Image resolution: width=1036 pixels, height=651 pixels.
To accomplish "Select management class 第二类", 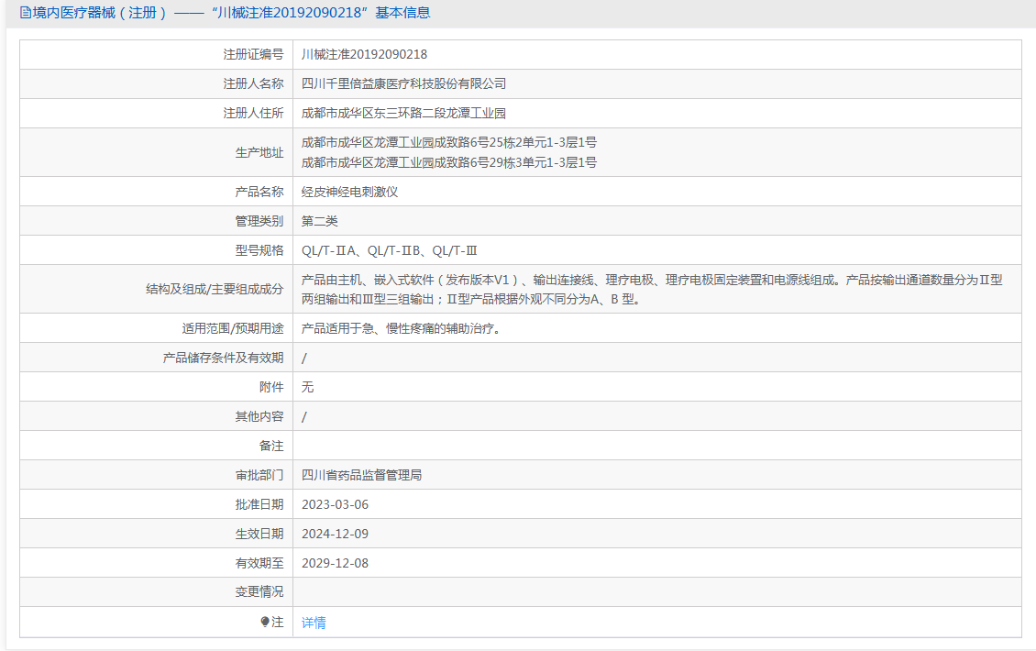I will (x=320, y=221).
